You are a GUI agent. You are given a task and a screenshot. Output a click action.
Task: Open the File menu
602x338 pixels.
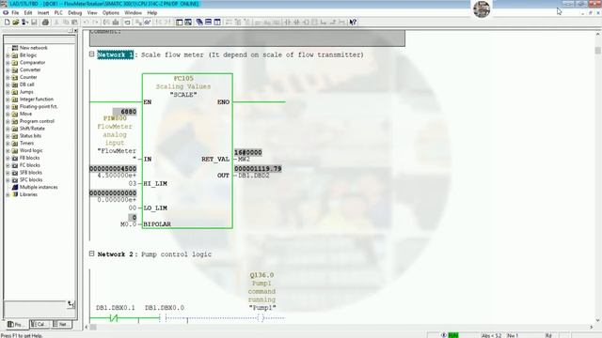point(15,12)
